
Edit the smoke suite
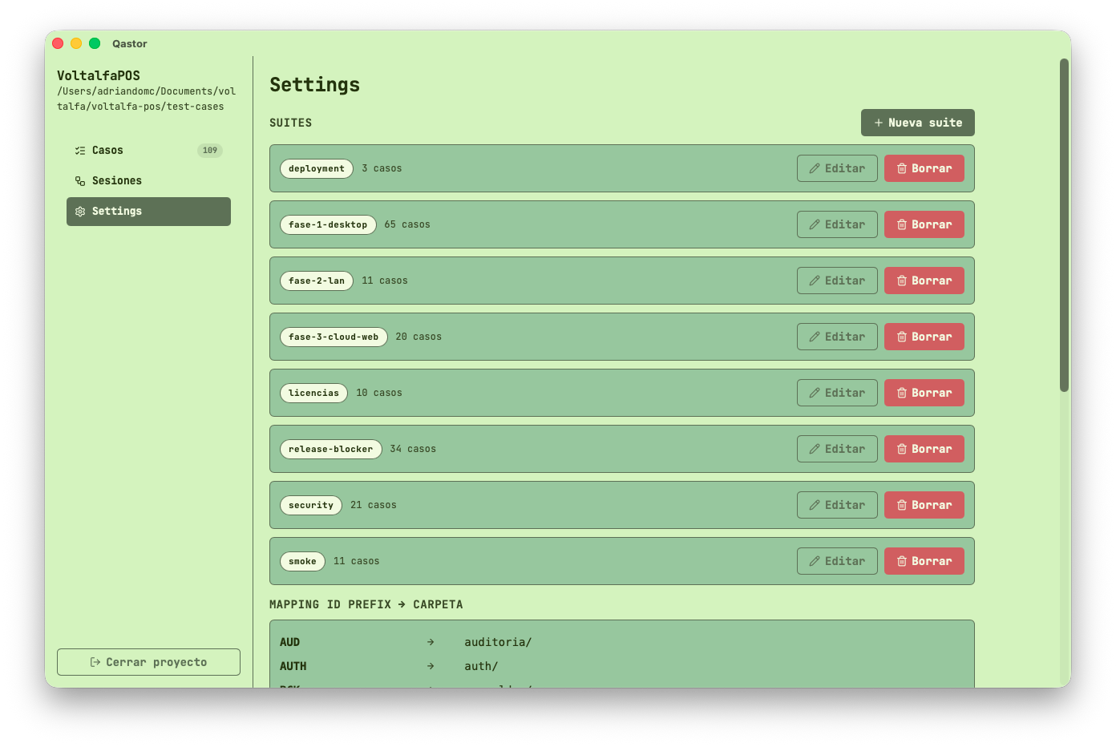point(837,561)
